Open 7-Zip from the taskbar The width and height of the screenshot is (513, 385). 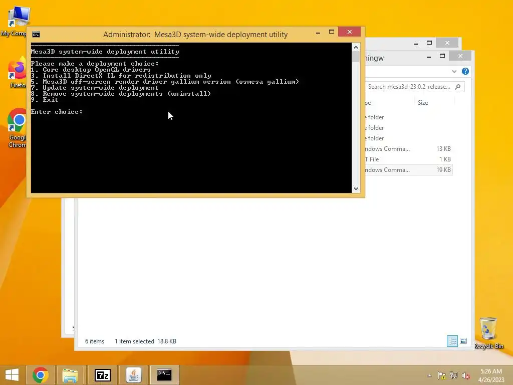click(x=102, y=375)
